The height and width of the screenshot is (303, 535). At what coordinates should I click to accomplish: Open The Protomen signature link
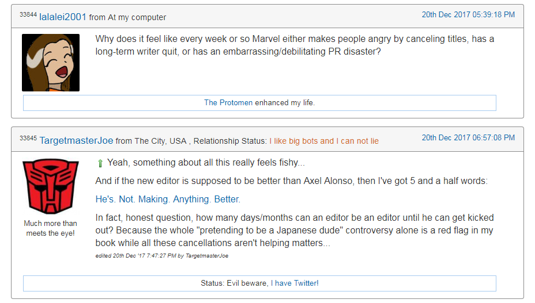[228, 102]
